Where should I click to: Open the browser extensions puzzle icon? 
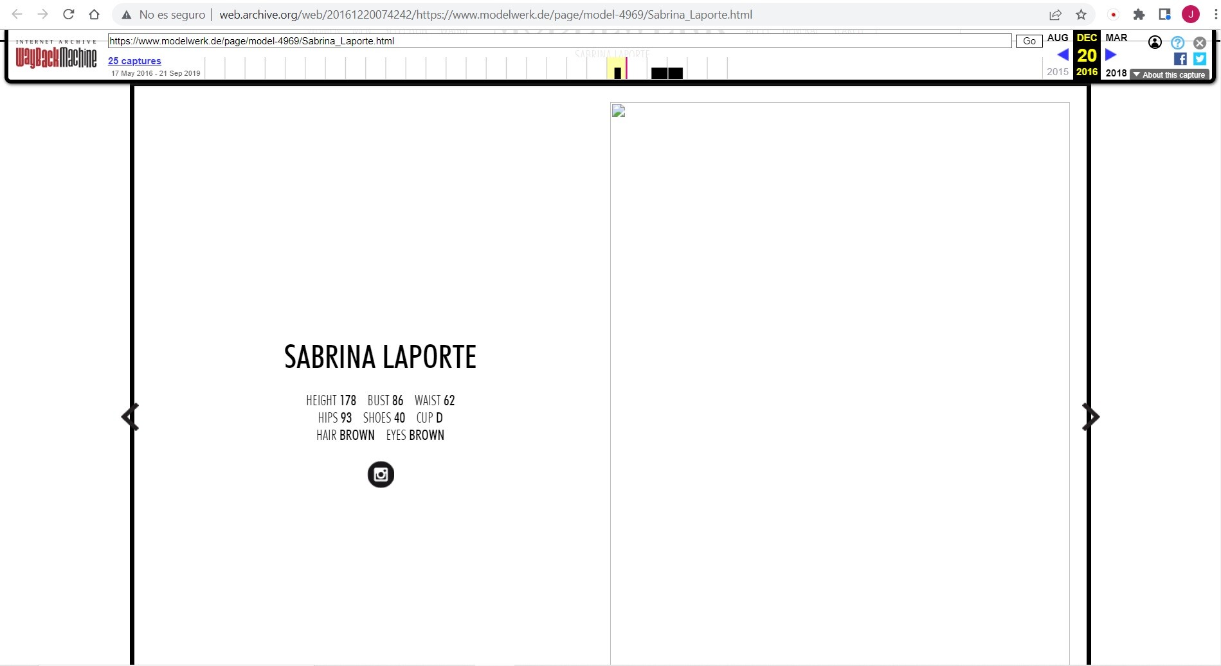1139,14
